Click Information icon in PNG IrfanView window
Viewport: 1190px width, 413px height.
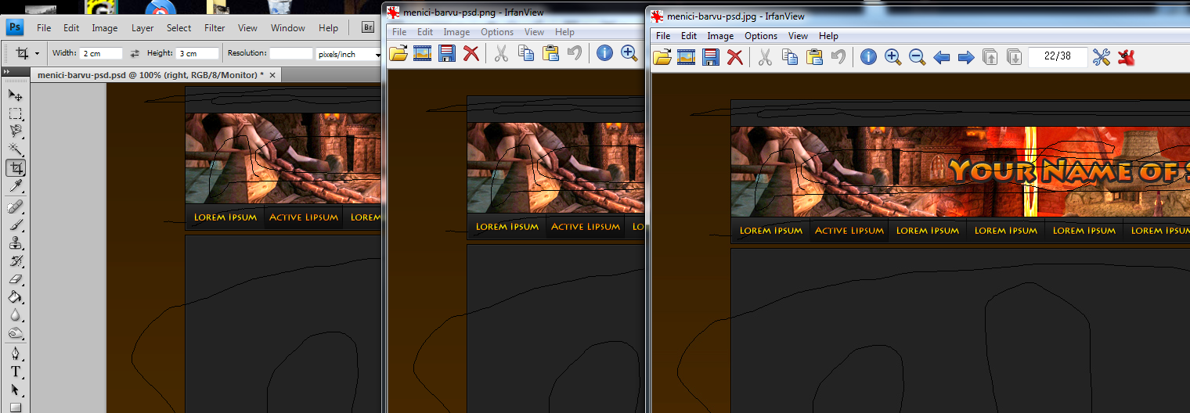coord(604,53)
